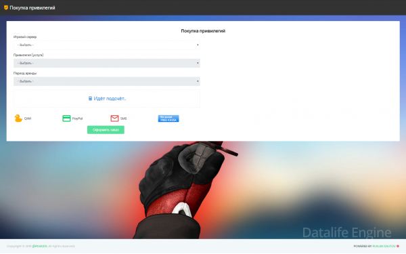Click the yellow shield logo in header
The width and height of the screenshot is (406, 254).
[x=6, y=7]
